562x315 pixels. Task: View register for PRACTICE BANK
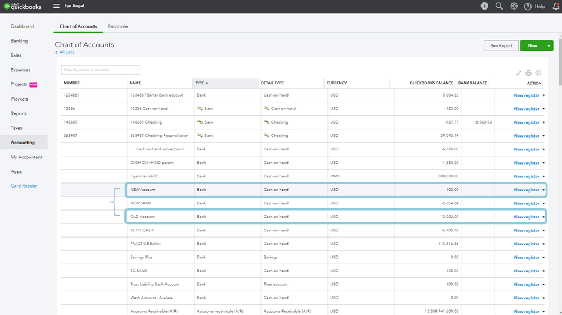click(526, 244)
